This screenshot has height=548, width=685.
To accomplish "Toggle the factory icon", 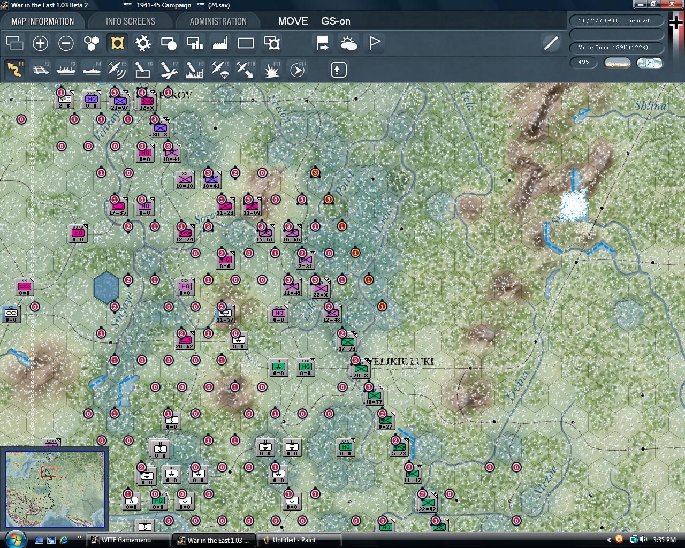I will [220, 43].
